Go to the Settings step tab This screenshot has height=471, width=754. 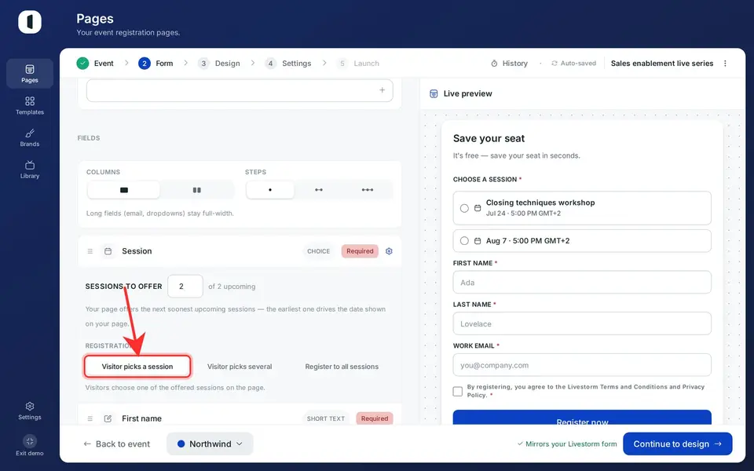pyautogui.click(x=288, y=64)
